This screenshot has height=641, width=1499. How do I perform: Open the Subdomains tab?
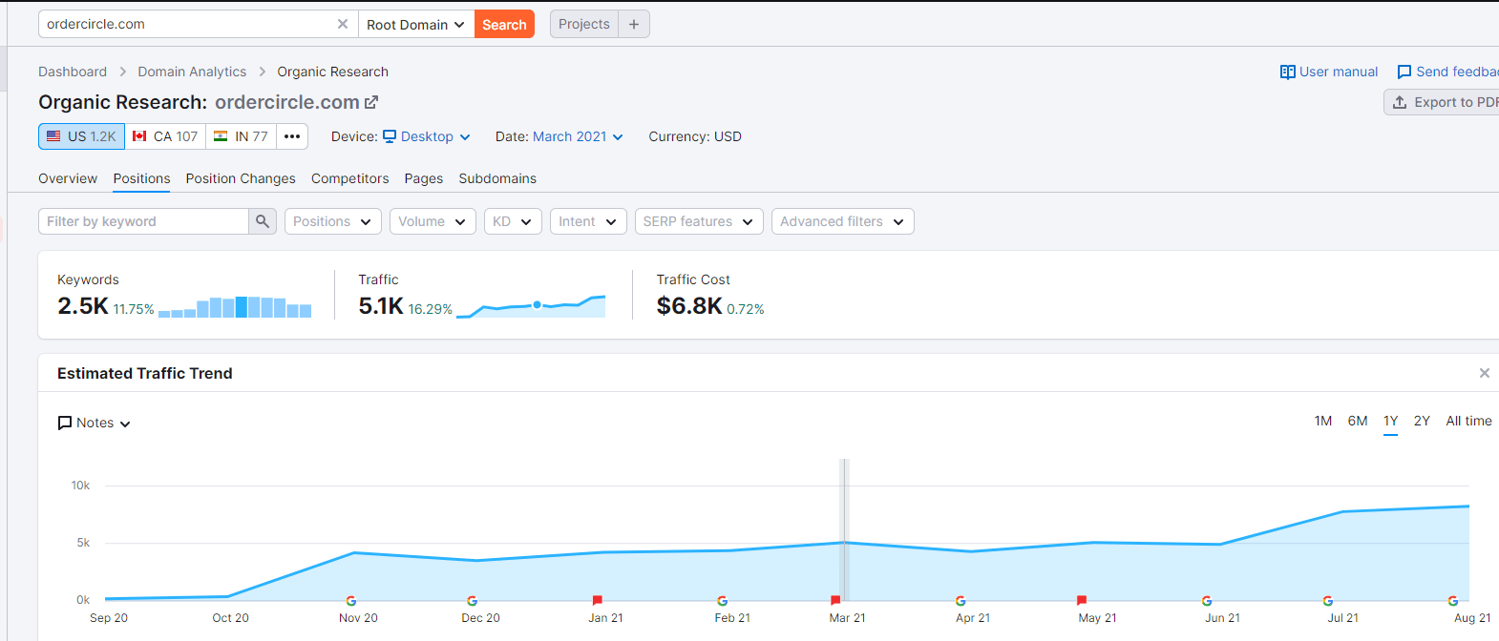(x=497, y=178)
